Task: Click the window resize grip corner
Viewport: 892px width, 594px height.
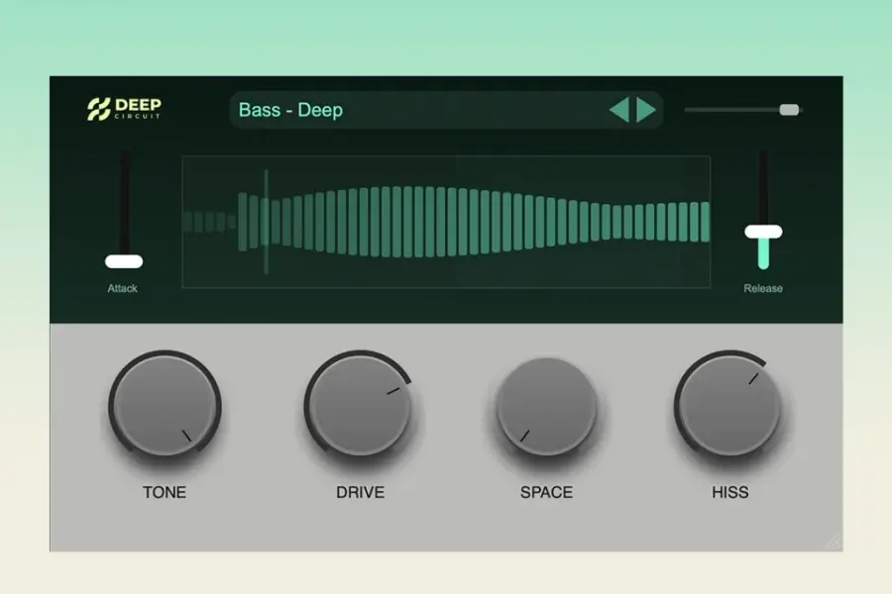Action: click(x=834, y=543)
